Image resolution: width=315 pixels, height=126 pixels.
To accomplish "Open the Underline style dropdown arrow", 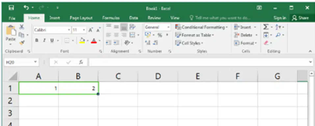I will (58, 41).
